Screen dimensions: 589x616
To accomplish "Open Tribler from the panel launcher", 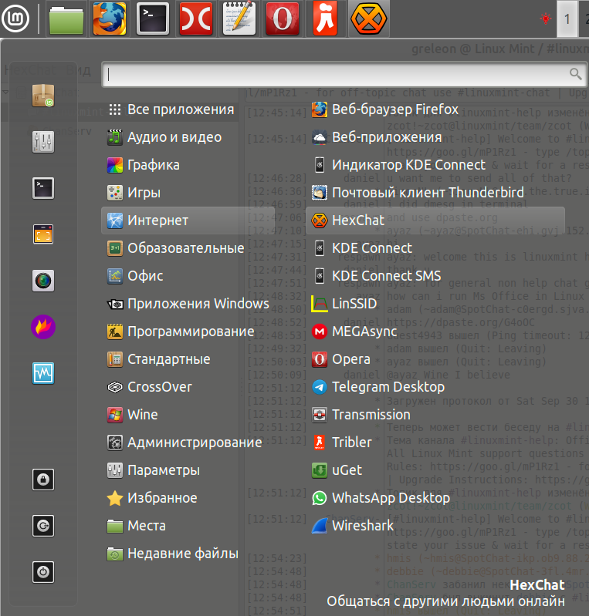I will (x=326, y=19).
